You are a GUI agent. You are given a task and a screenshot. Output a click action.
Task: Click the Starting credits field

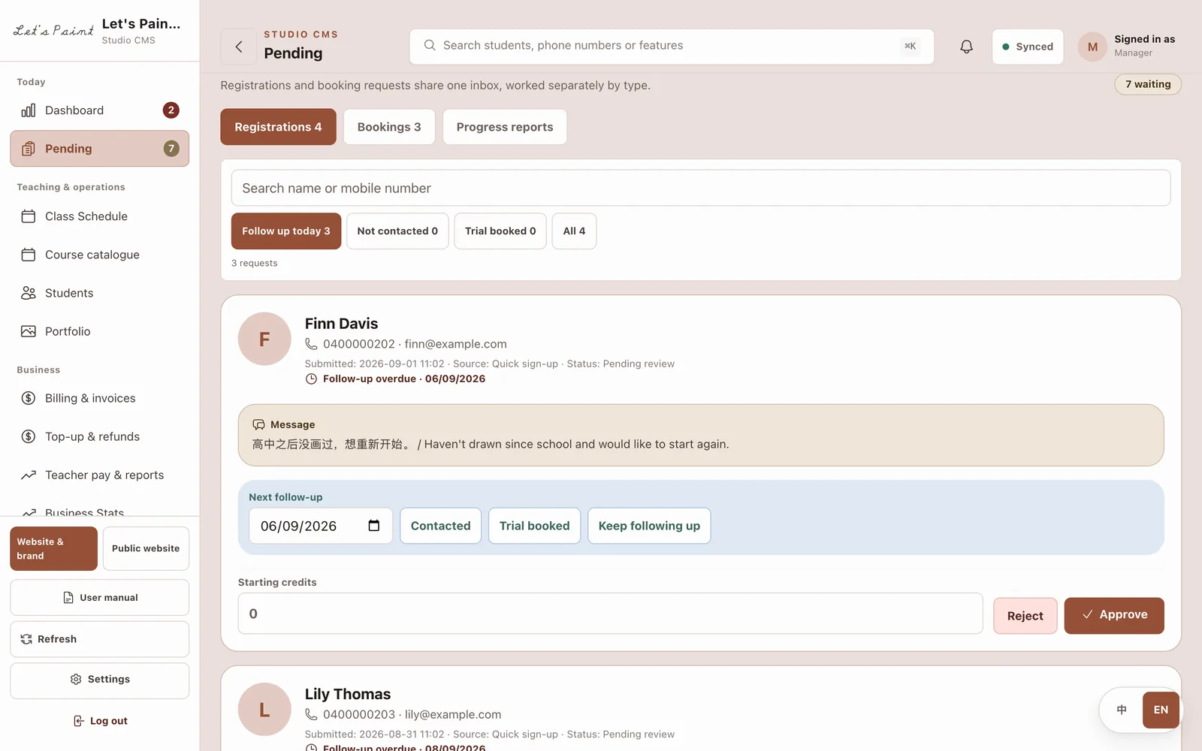[x=610, y=614]
